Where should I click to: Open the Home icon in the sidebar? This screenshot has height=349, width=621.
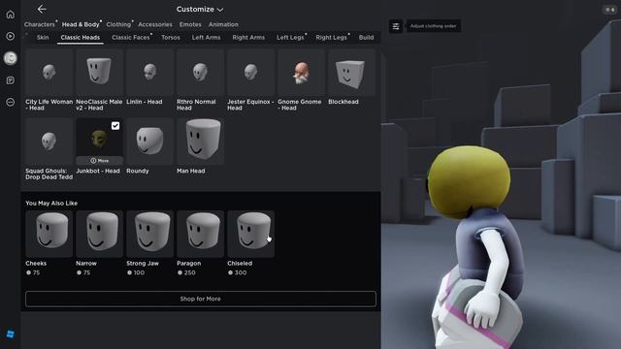point(11,15)
